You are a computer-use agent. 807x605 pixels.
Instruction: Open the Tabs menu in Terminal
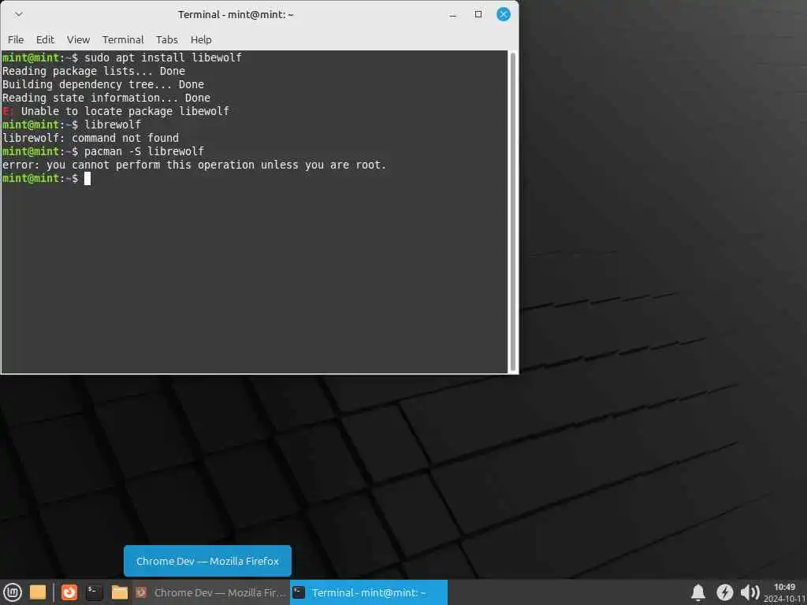click(167, 39)
